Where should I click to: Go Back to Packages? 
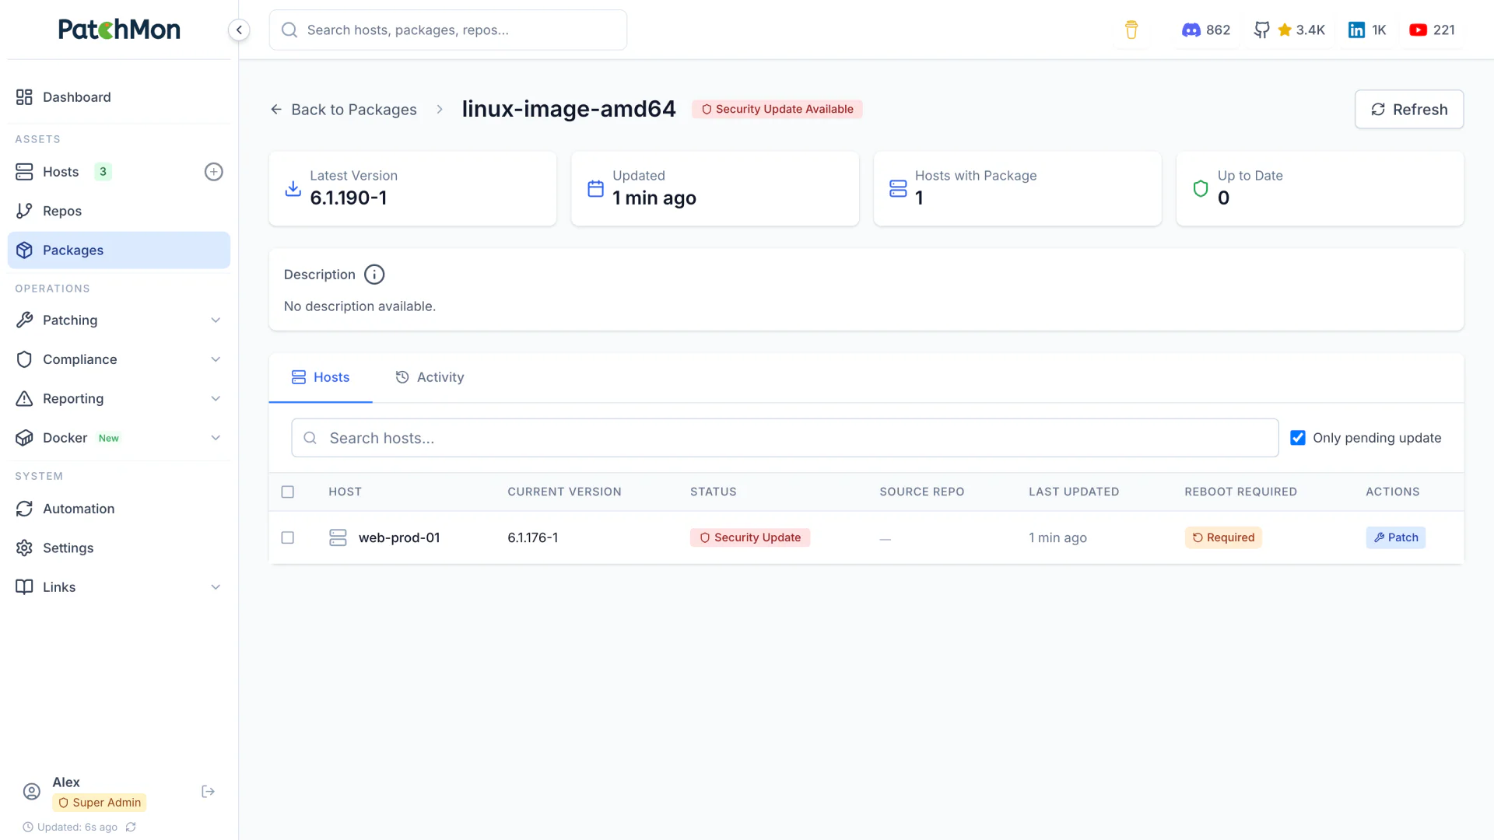tap(343, 110)
